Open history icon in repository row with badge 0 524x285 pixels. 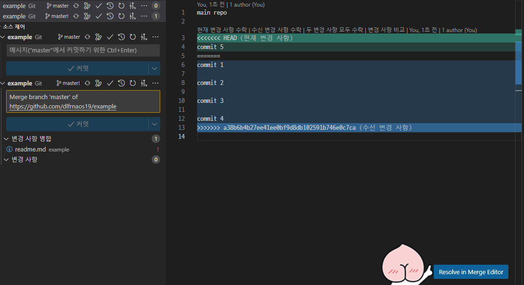pyautogui.click(x=110, y=6)
